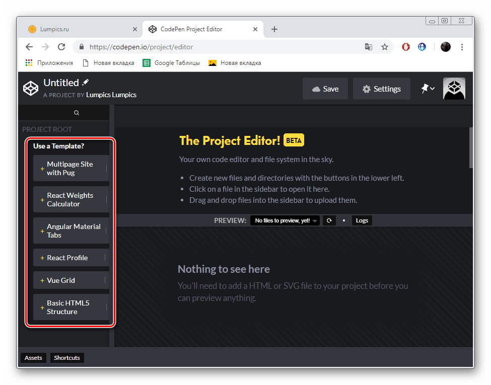Click the refresh icon in the preview bar

329,220
